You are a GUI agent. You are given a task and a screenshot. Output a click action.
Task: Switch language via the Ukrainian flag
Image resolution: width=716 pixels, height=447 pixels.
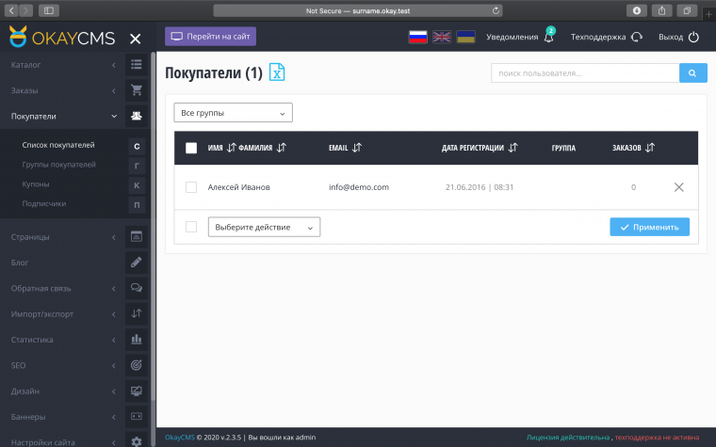click(465, 37)
